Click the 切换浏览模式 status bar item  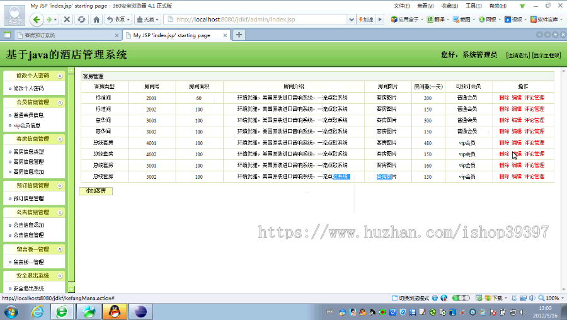410,298
